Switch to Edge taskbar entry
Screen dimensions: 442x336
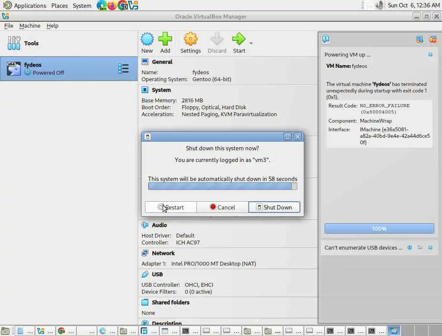pyautogui.click(x=107, y=331)
